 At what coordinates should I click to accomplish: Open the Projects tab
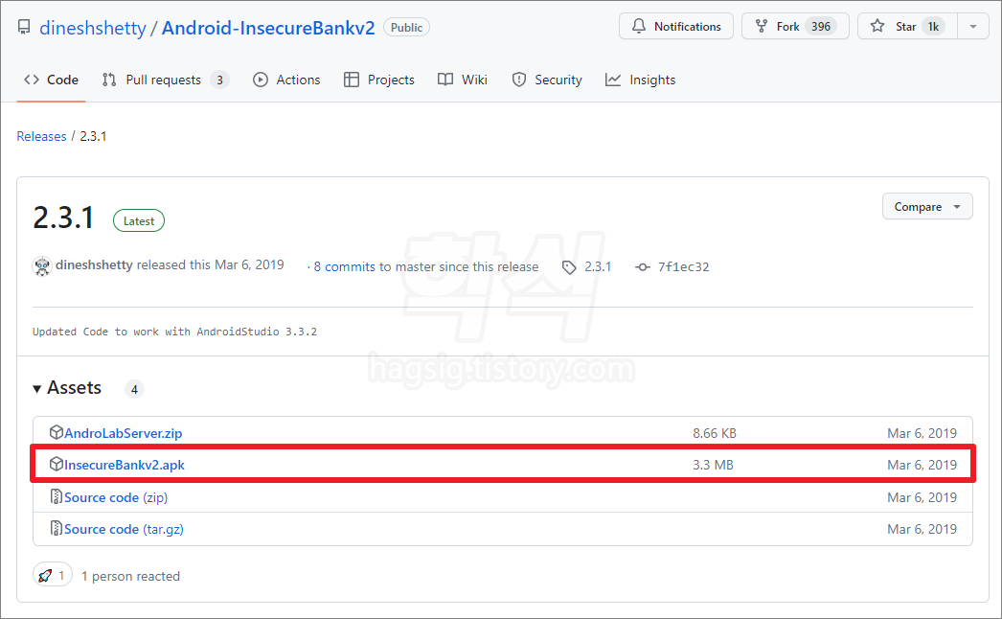(379, 80)
